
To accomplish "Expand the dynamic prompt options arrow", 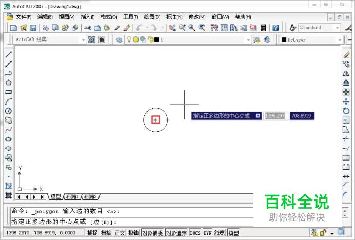I will click(x=258, y=116).
